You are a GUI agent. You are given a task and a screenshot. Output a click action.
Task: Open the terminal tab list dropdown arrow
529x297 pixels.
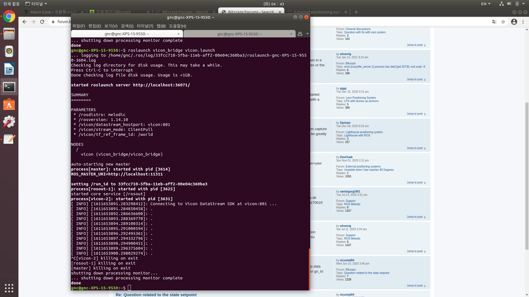(307, 34)
